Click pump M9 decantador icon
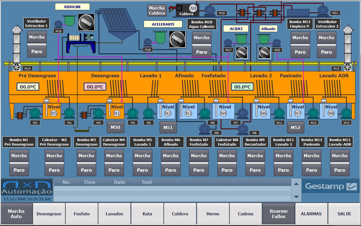The image size is (361, 226). (205, 129)
